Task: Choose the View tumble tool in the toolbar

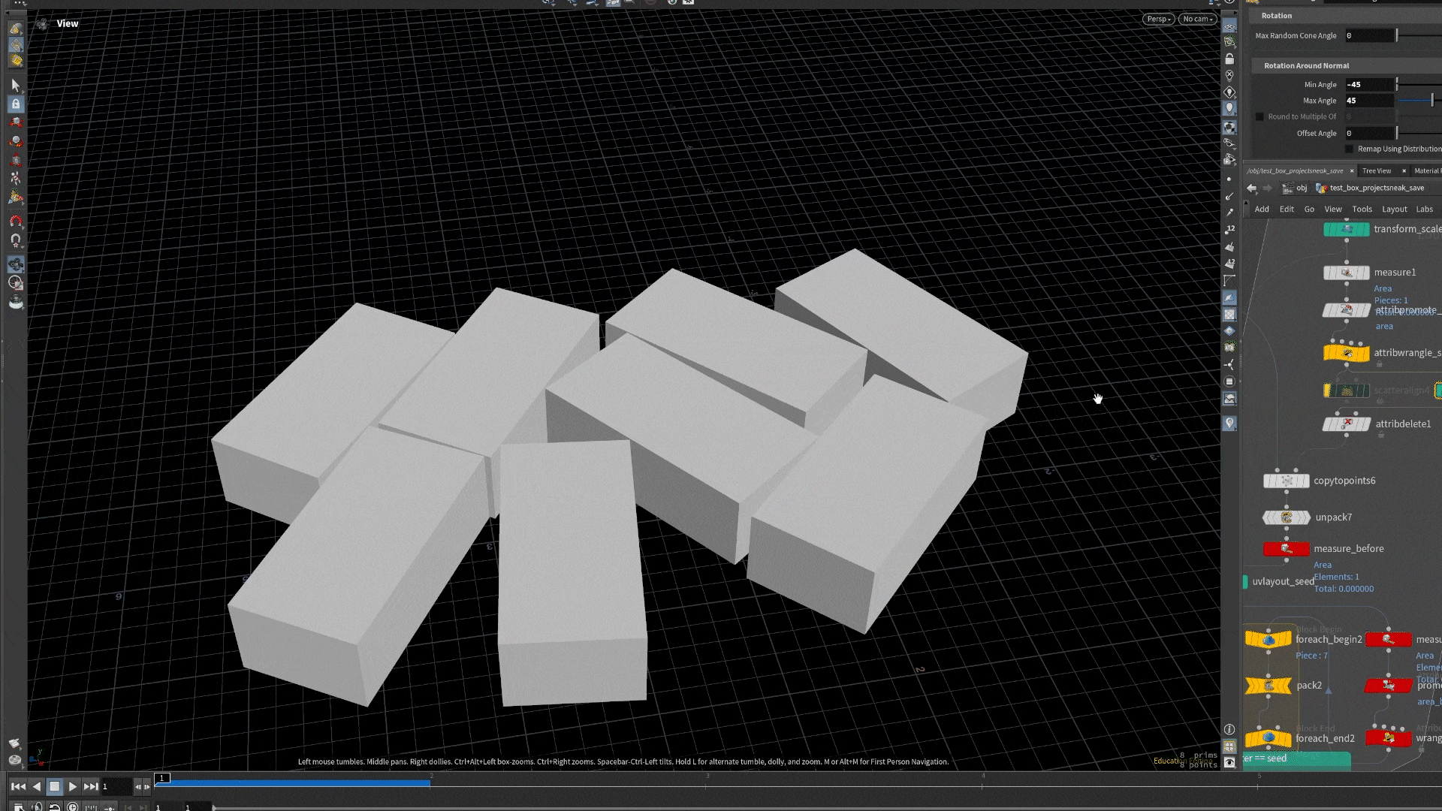Action: click(16, 264)
